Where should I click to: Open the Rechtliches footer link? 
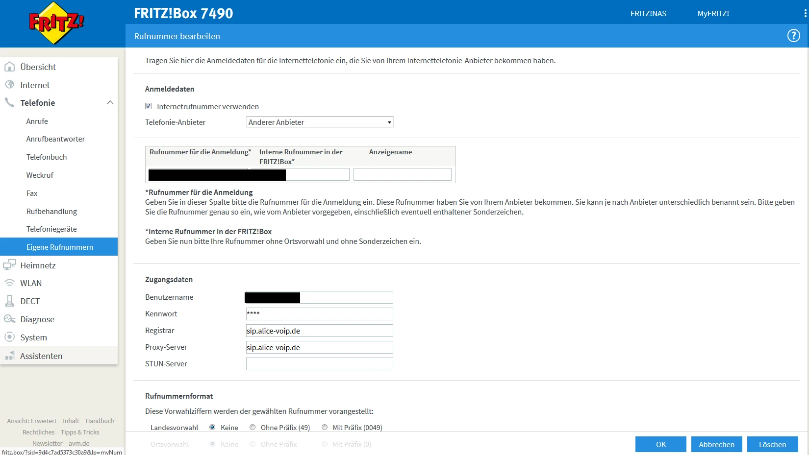click(38, 432)
